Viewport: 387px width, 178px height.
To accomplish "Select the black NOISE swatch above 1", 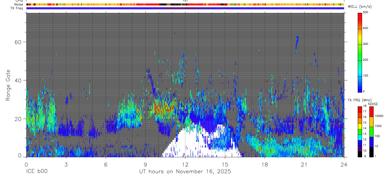I will (372, 152).
